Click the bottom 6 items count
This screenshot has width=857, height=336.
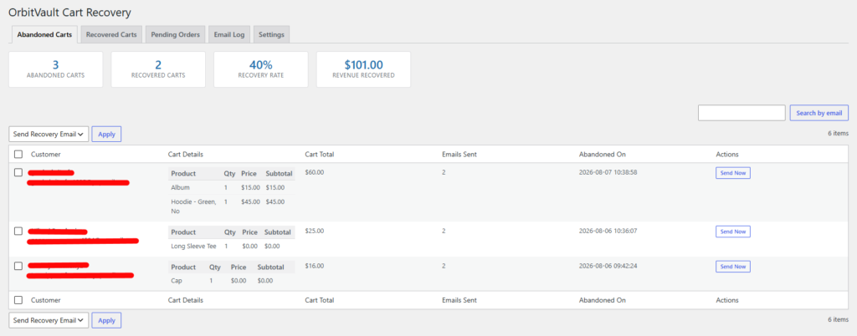[838, 319]
